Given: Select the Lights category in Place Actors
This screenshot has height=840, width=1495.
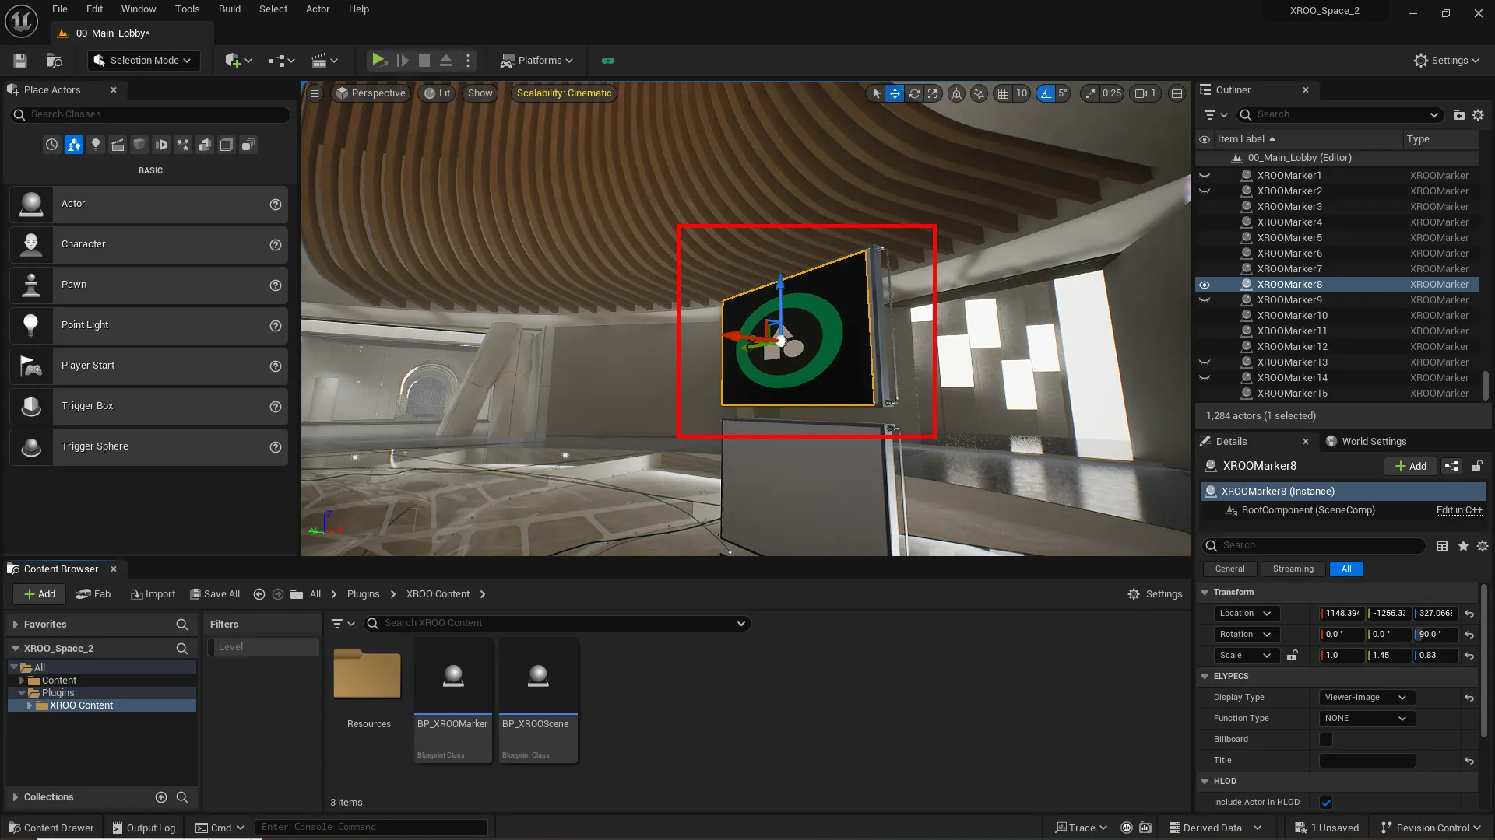Looking at the screenshot, I should coord(96,145).
